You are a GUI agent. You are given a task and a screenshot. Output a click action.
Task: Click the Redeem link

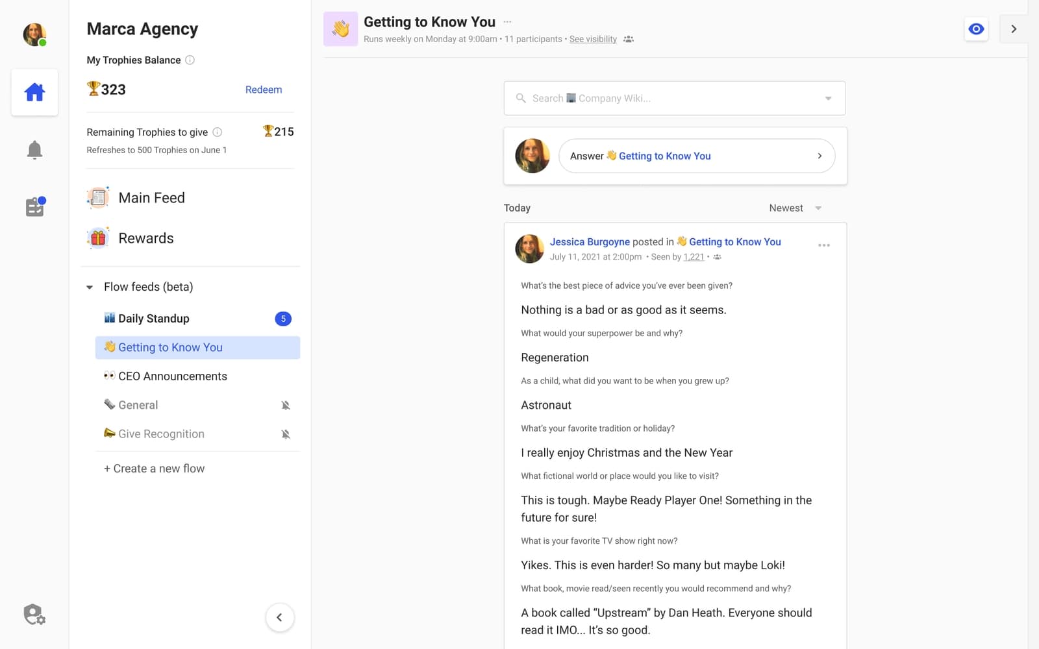264,90
